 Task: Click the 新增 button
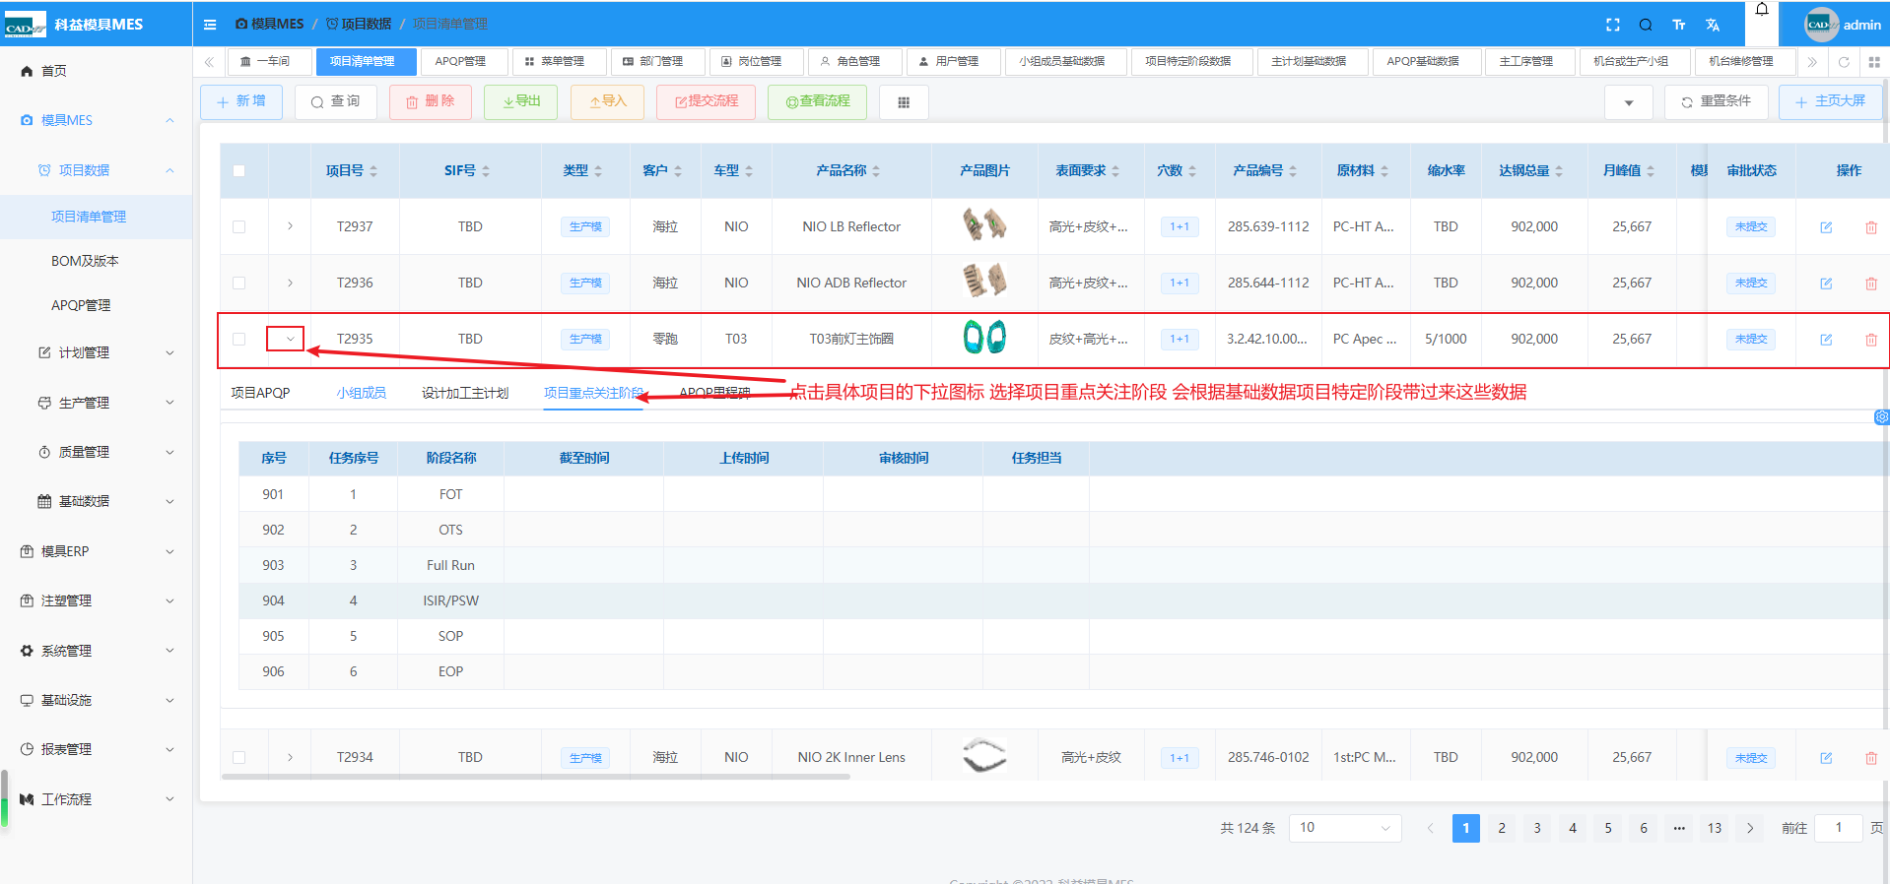(x=241, y=101)
